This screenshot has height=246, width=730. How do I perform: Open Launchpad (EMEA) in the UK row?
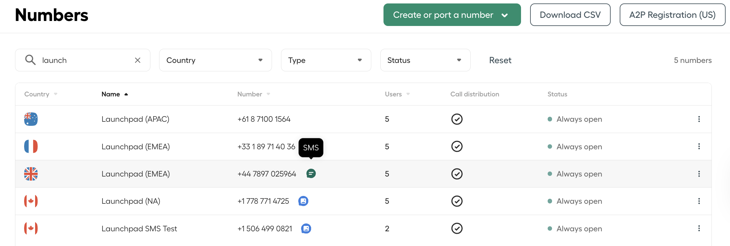(x=136, y=174)
